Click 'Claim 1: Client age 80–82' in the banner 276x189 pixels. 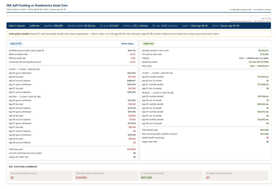(x=195, y=26)
